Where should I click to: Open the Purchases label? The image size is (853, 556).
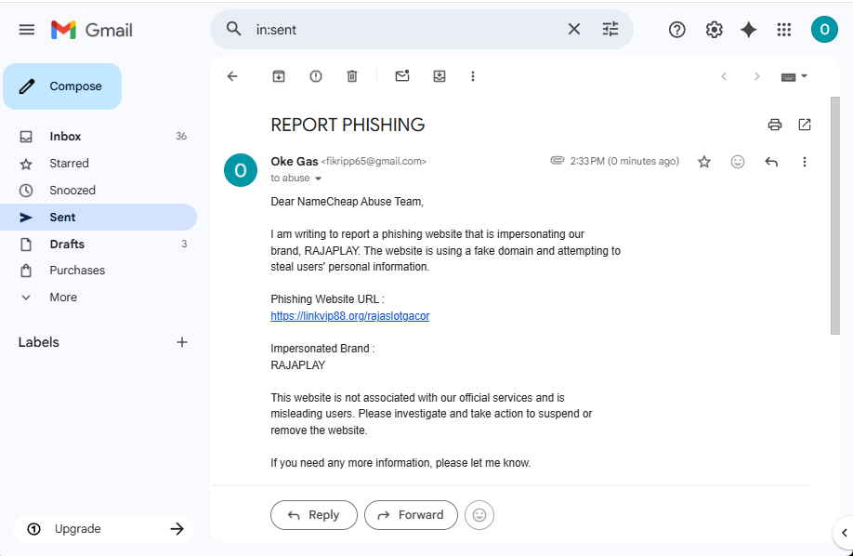98,271
